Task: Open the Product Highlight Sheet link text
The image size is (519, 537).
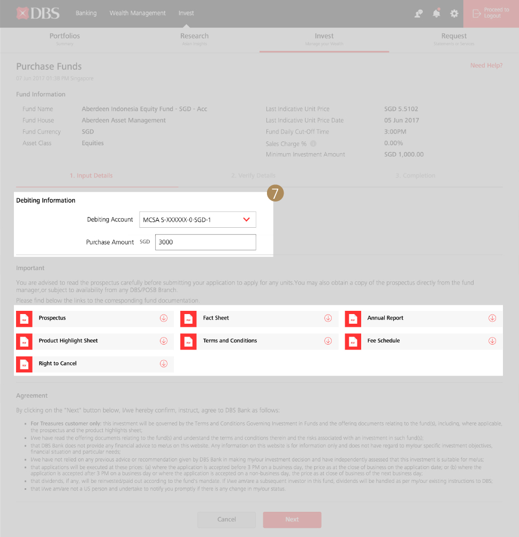Action: coord(68,340)
